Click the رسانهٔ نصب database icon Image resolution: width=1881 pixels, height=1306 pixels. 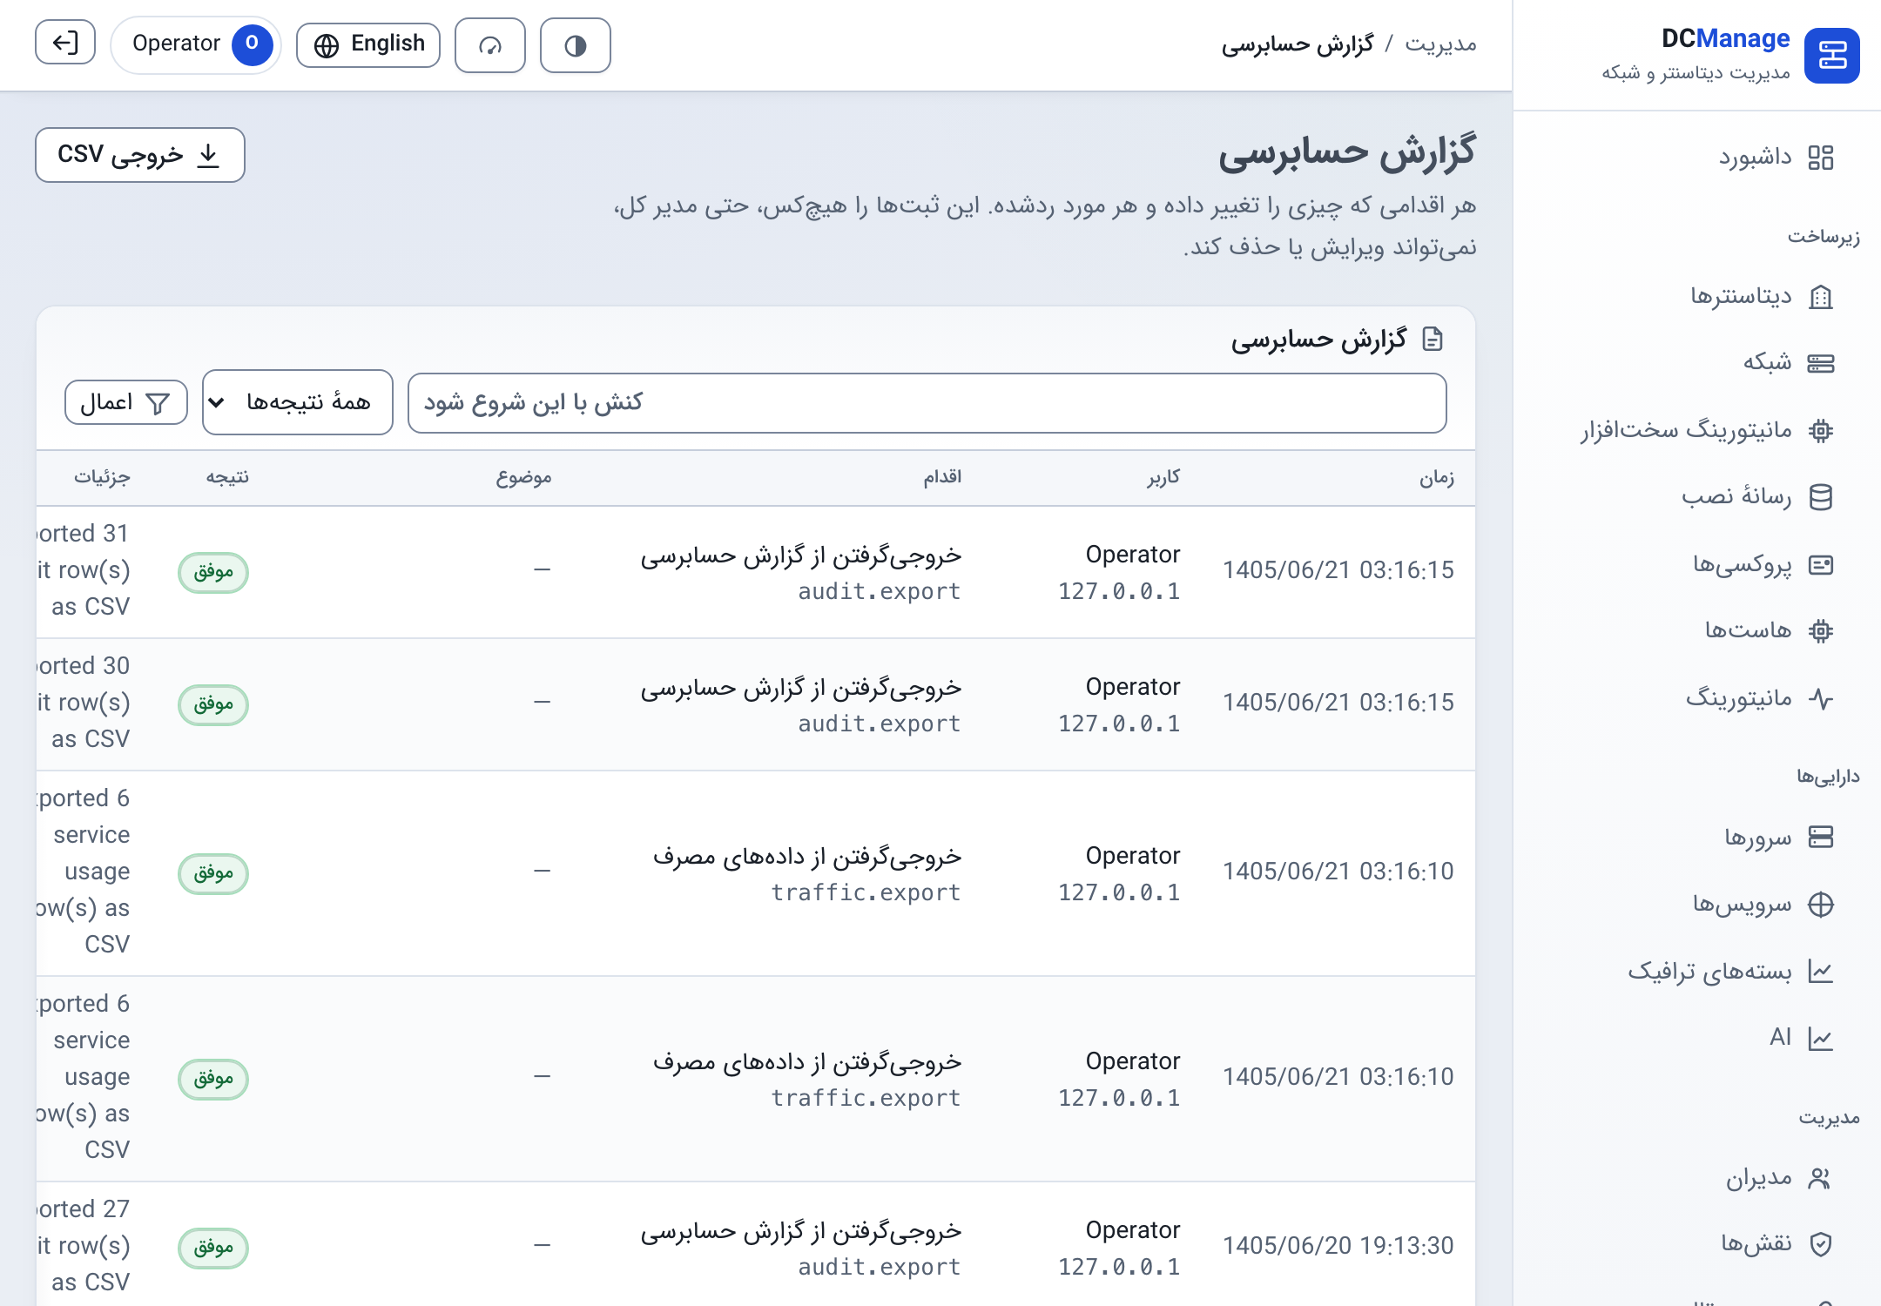point(1821,497)
